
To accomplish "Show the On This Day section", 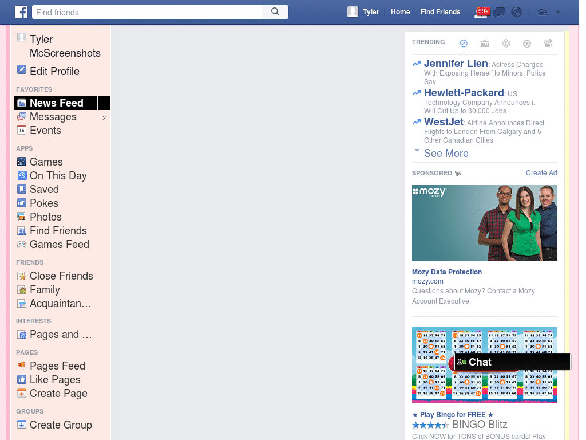I will pos(57,175).
